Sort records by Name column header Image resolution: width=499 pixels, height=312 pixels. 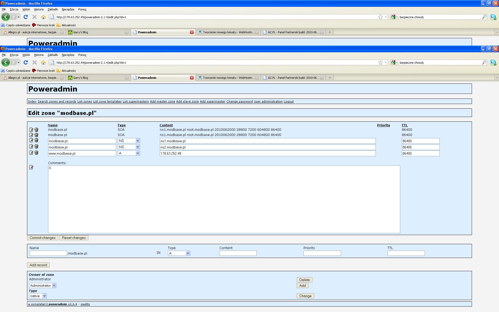[53, 125]
